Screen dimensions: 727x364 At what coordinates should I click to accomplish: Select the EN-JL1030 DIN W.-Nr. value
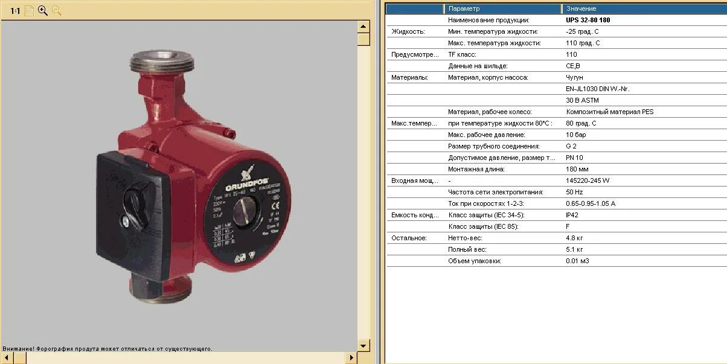pos(598,89)
